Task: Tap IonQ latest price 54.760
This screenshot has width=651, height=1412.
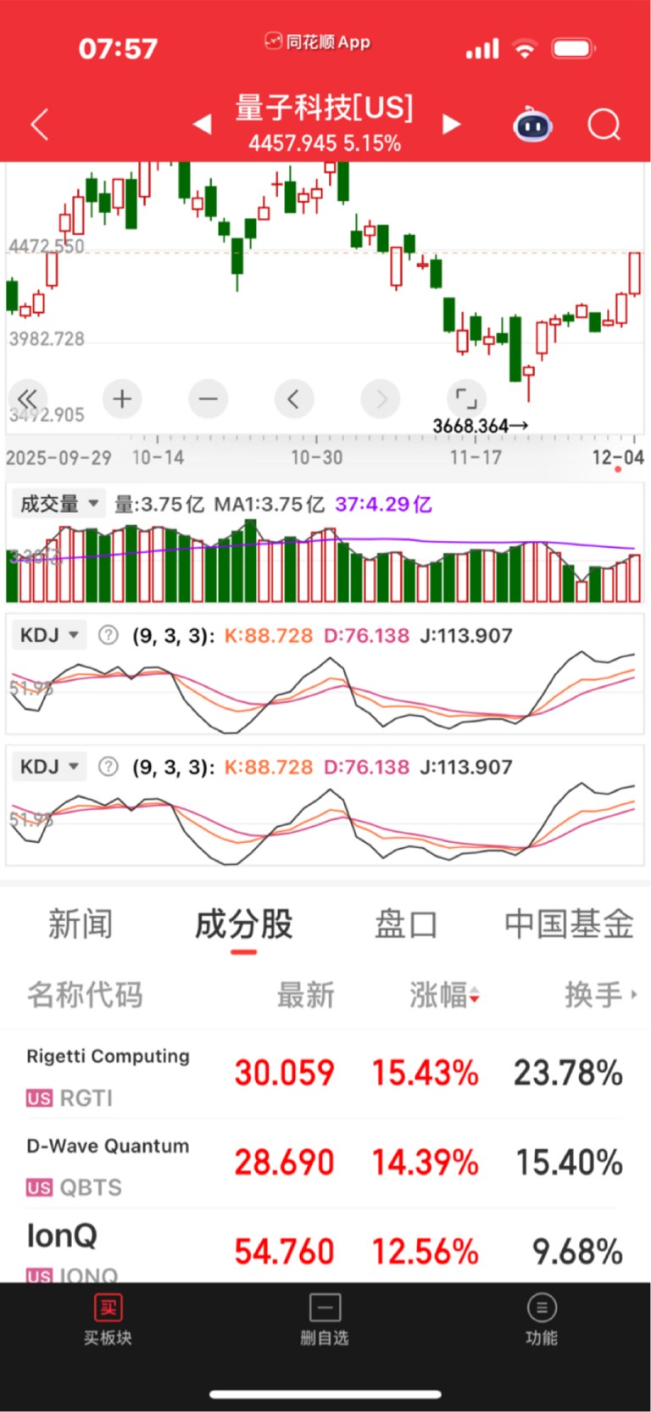Action: coord(285,1252)
